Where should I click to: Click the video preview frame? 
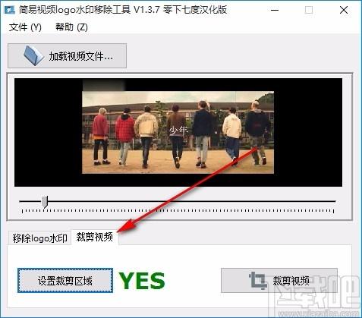tap(178, 132)
